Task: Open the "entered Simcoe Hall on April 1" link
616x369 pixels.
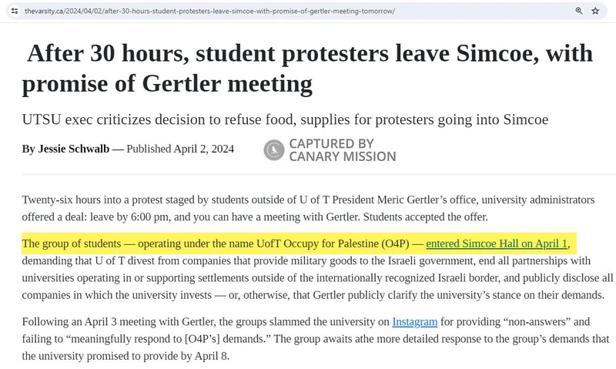Action: (497, 244)
